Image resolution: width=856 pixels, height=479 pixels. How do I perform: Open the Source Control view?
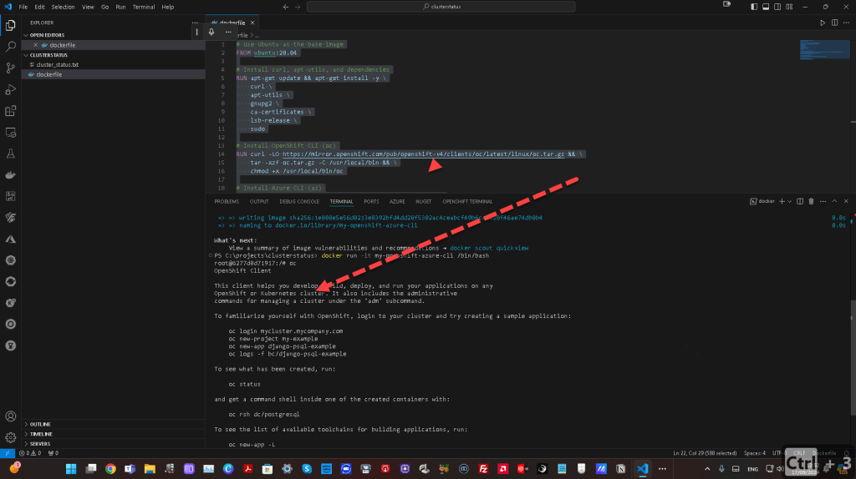point(10,68)
